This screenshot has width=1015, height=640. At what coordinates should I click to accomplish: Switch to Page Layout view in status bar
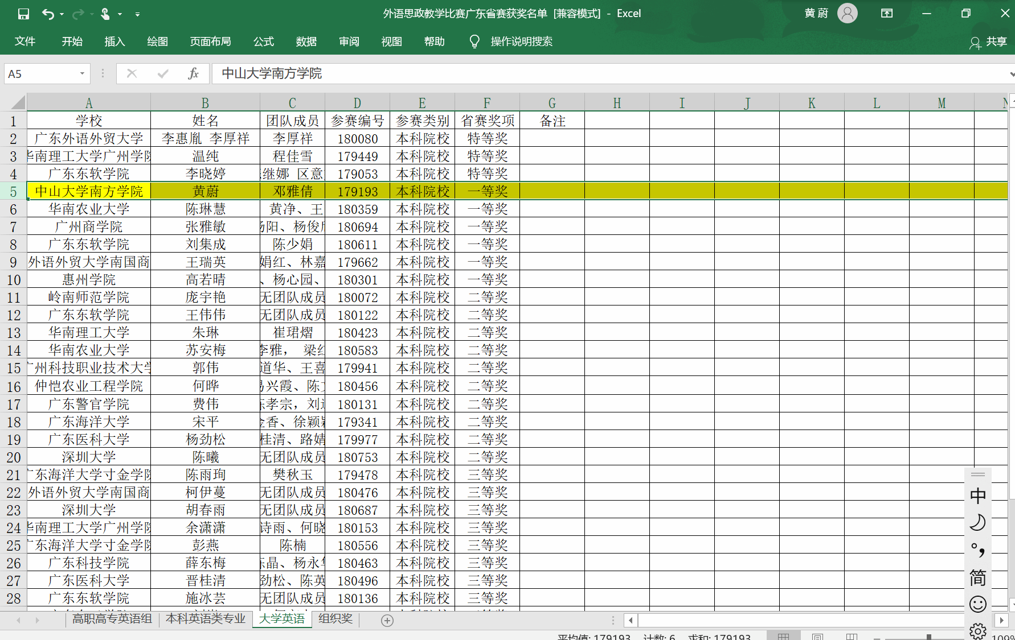(817, 637)
